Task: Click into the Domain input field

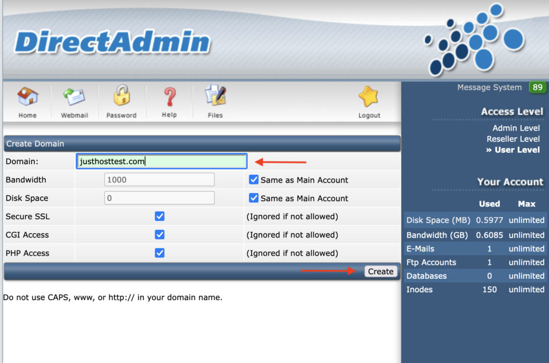Action: tap(161, 161)
